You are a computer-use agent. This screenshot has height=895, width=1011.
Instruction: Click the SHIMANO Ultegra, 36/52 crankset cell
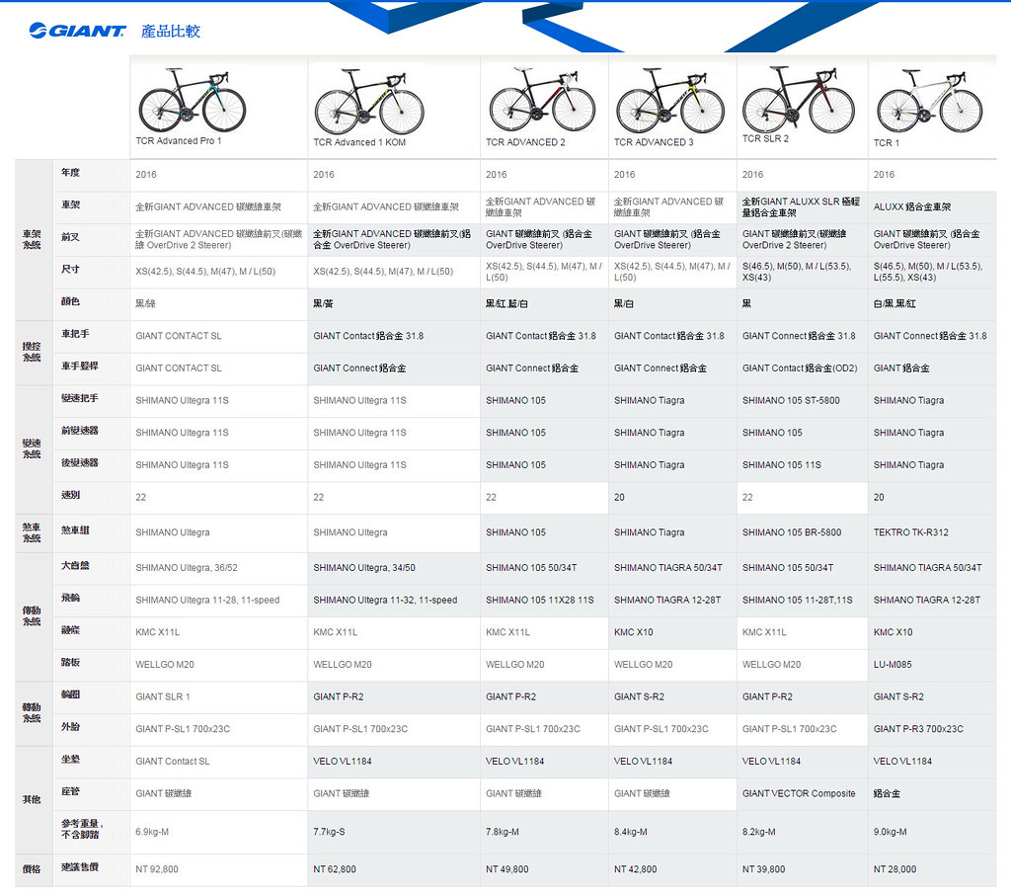coord(218,568)
